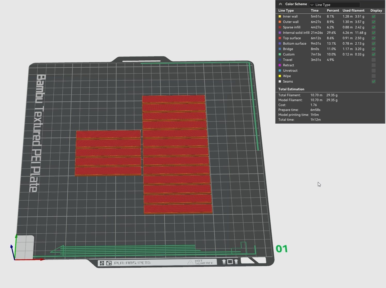Screen dimensions: 386x288
Task: Click the Bridge blue color swatch
Action: pos(280,49)
